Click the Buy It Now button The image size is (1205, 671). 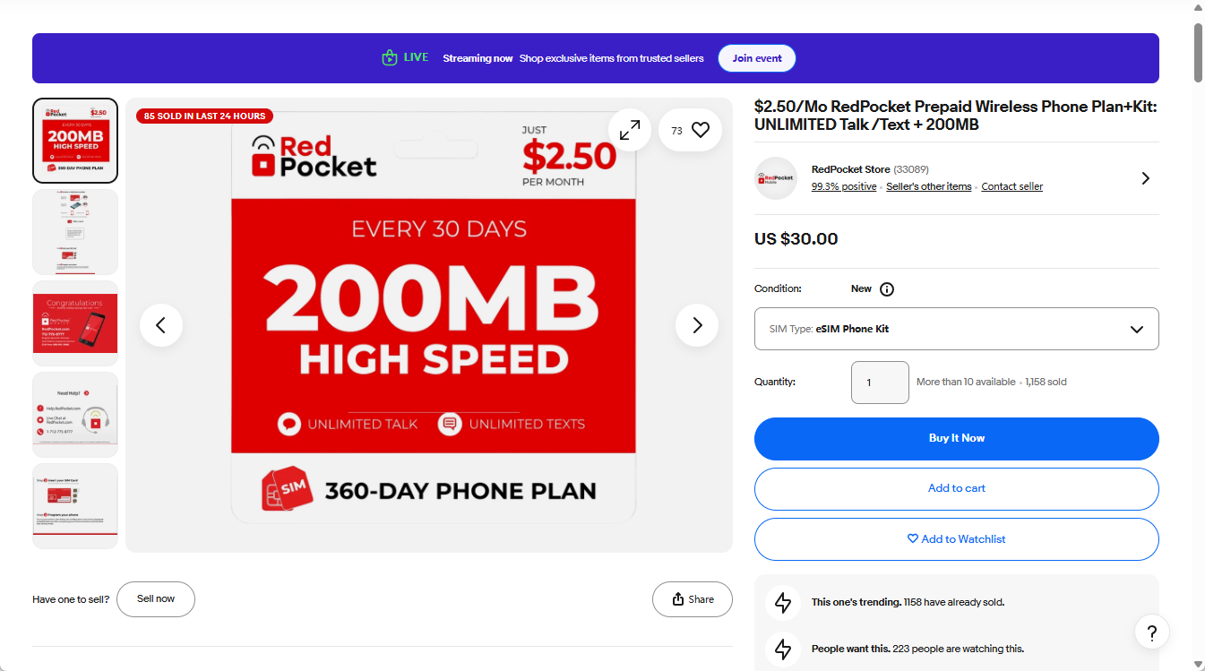[x=956, y=438]
